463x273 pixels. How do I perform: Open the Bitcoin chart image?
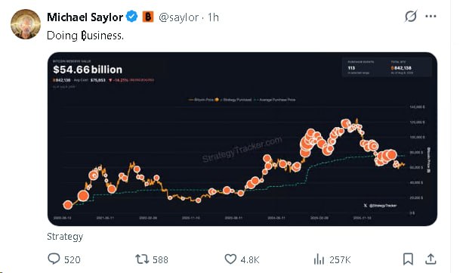(242, 139)
